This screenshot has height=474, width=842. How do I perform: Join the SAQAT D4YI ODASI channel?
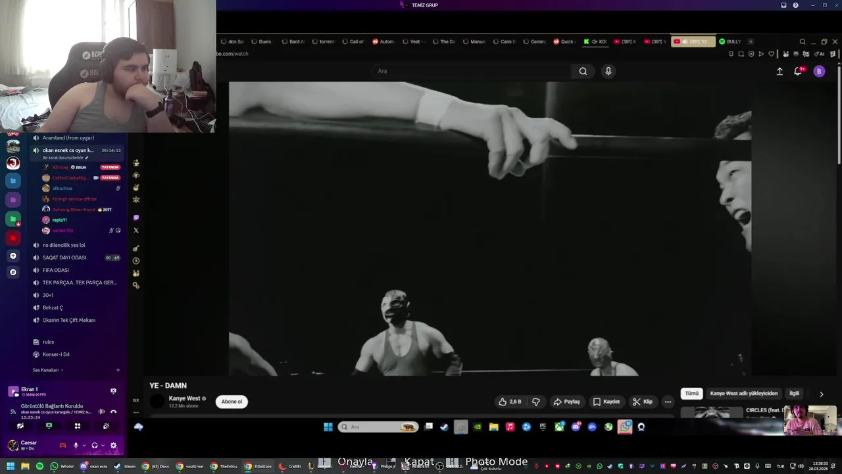[76, 257]
